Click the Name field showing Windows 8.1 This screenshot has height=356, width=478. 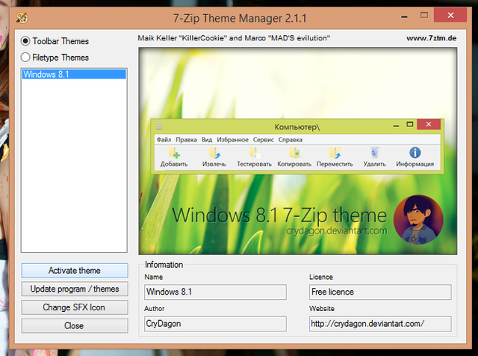pyautogui.click(x=215, y=292)
